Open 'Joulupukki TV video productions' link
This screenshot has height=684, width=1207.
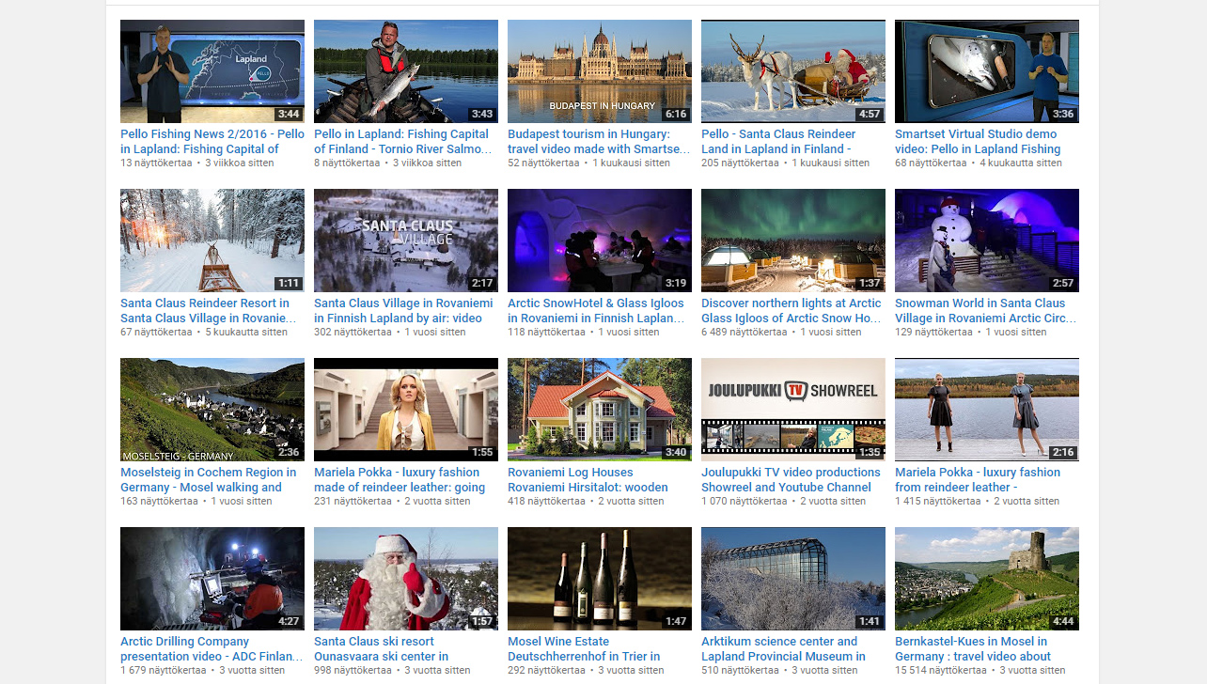pyautogui.click(x=791, y=479)
